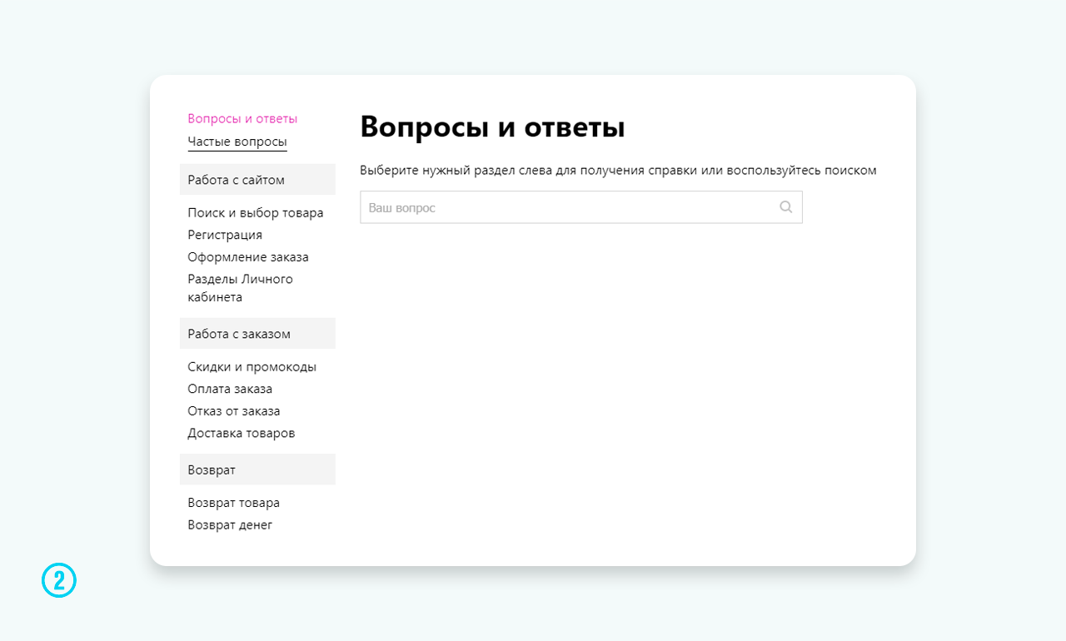Focus the 'Ваш вопрос' search field
This screenshot has width=1066, height=641.
coord(580,207)
